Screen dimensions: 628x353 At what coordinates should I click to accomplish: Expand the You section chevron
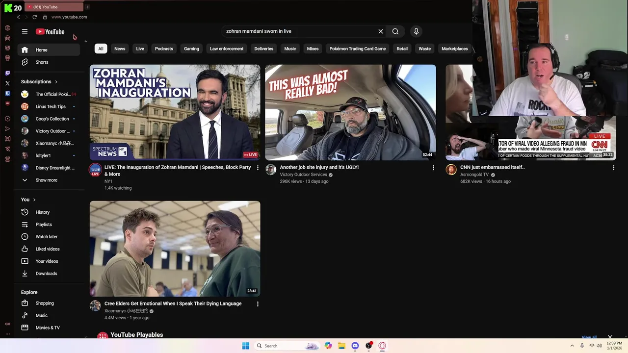coord(34,200)
